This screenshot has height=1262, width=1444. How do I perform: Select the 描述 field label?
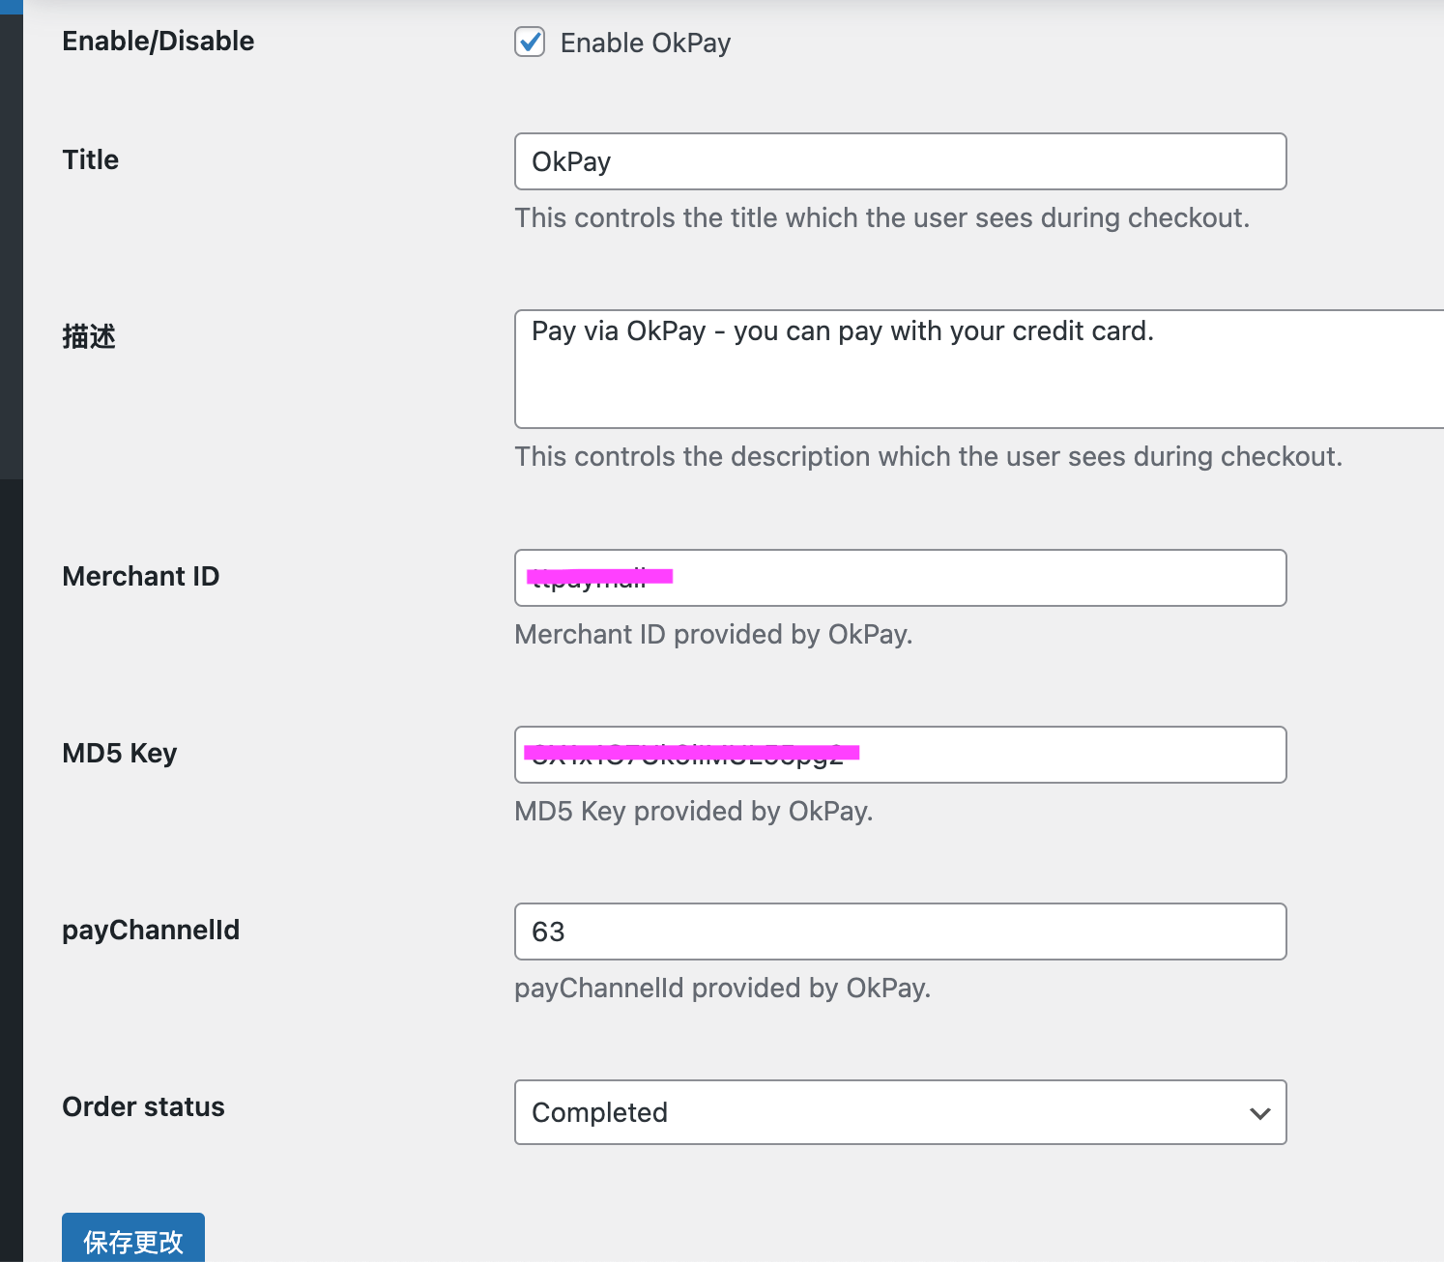point(89,336)
